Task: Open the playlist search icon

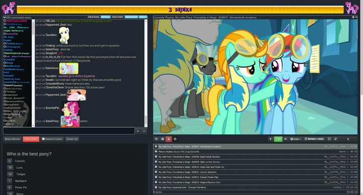Action: coord(156,139)
